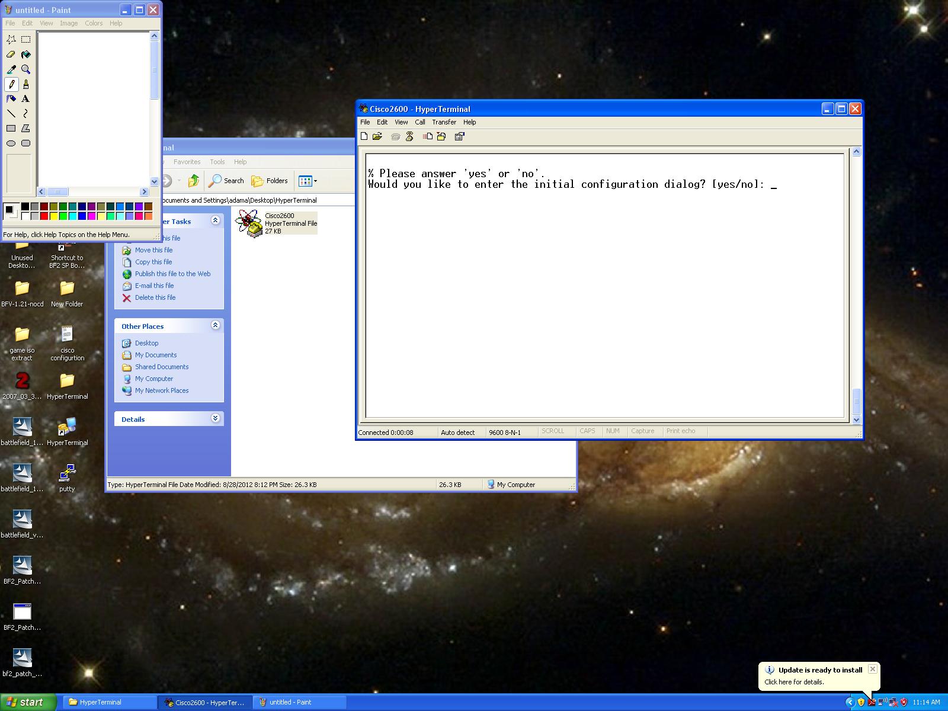Pick the bright green color swatch
The width and height of the screenshot is (948, 711).
pos(63,216)
